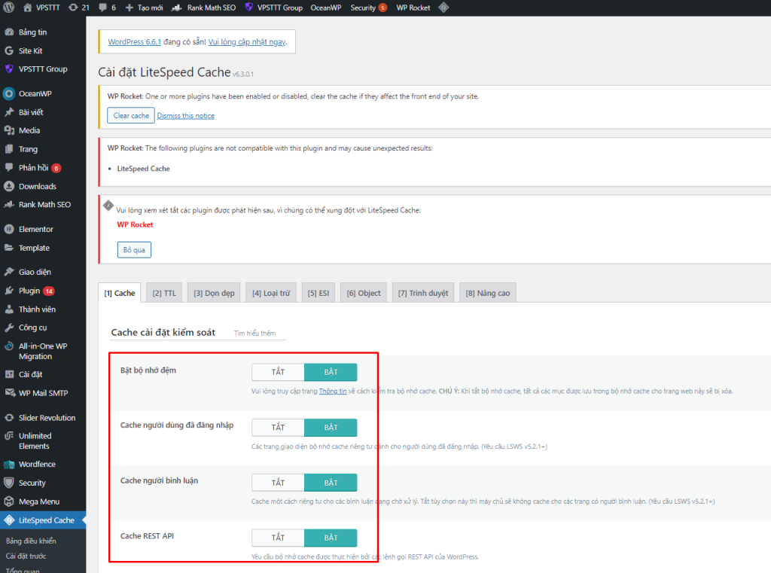
Task: Click the plus icon for Tạo mới
Action: pyautogui.click(x=130, y=8)
